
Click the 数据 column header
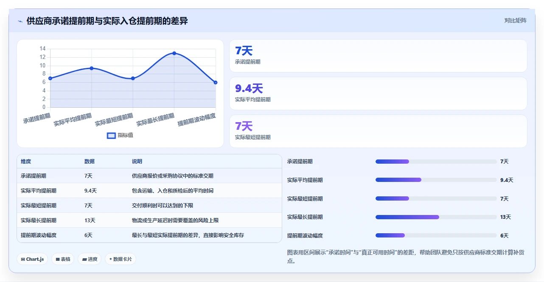coord(90,162)
